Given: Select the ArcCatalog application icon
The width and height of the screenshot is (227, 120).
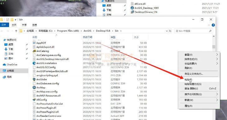Looking at the screenshot, I should pyautogui.click(x=34, y=51).
